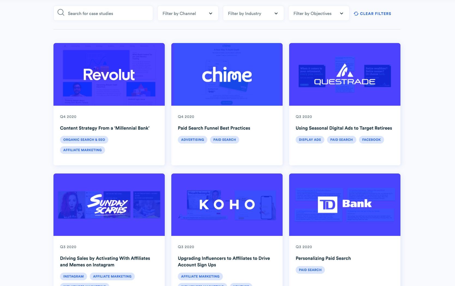Screen dimensions: 455x286
Task: Open Upgrading Influencers to Affiliates title
Action: pyautogui.click(x=224, y=261)
